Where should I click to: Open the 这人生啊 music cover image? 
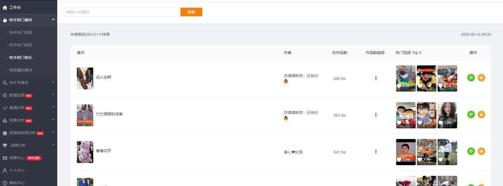(85, 78)
